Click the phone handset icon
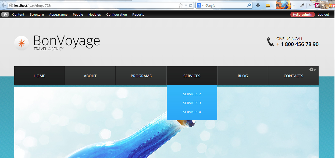 click(x=270, y=42)
